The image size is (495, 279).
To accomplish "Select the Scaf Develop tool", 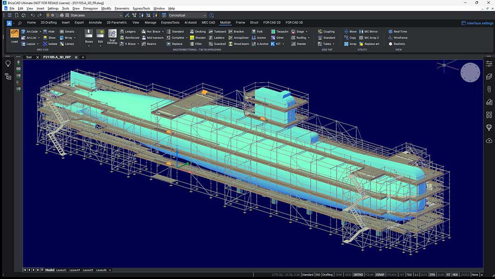I will tap(112, 36).
